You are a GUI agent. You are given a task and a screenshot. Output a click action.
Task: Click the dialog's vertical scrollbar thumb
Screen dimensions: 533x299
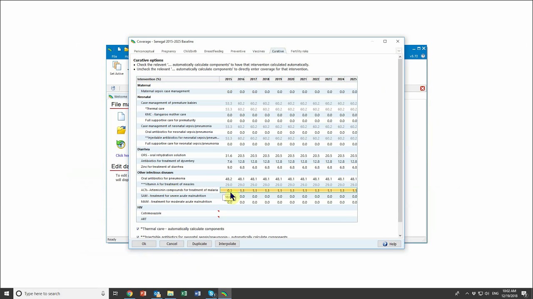tap(400, 140)
